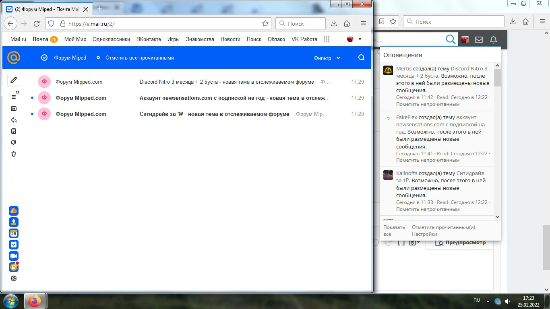Open the drafts document icon in sidebar
The image size is (550, 309).
pos(14,131)
